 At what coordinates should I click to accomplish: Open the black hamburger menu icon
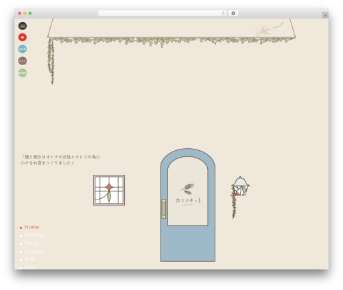[x=23, y=26]
